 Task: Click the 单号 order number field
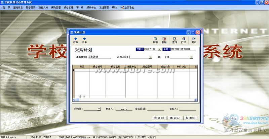[x=183, y=49]
